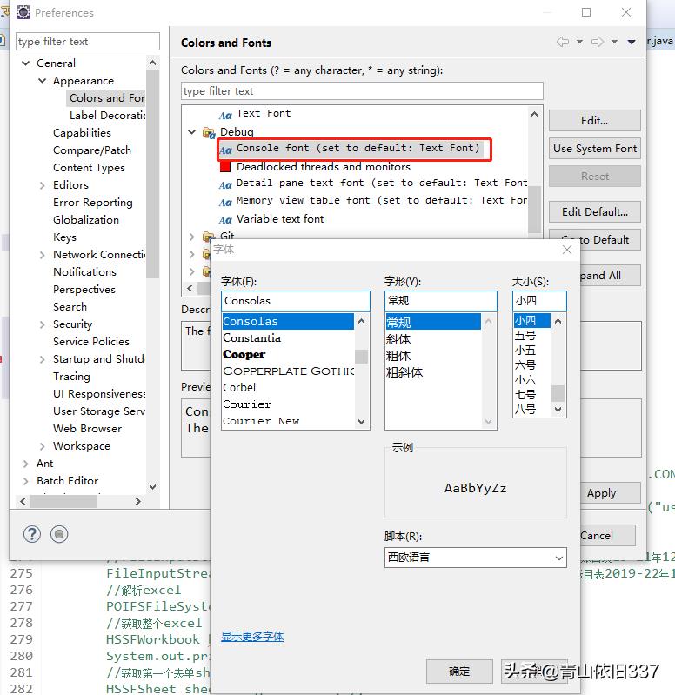Expand the Editors node in preferences tree
The width and height of the screenshot is (675, 695).
coord(43,185)
